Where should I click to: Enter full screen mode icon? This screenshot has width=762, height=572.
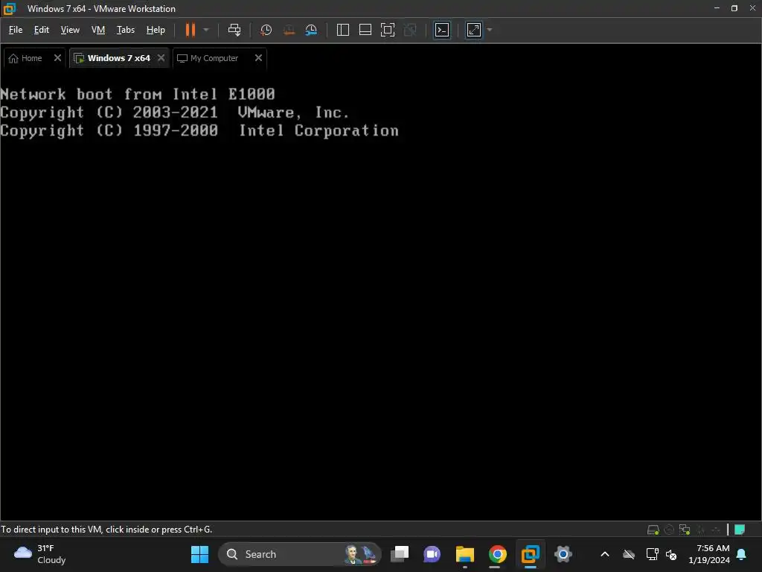click(x=387, y=30)
